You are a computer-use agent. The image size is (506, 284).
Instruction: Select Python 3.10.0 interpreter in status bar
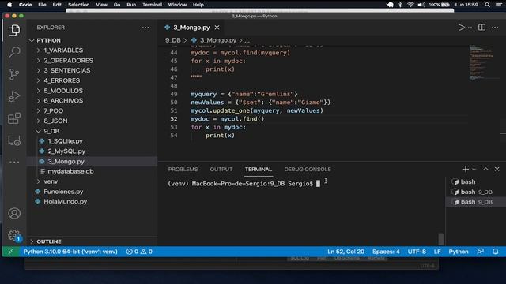[70, 252]
